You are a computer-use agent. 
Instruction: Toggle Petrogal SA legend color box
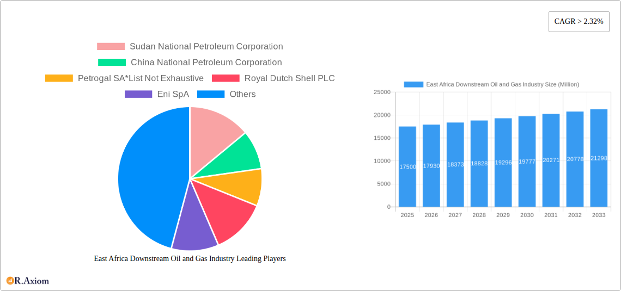pyautogui.click(x=59, y=78)
